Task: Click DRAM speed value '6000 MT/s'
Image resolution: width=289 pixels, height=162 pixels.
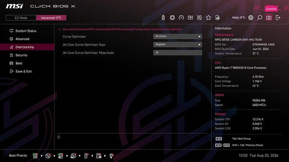Action: point(259,105)
